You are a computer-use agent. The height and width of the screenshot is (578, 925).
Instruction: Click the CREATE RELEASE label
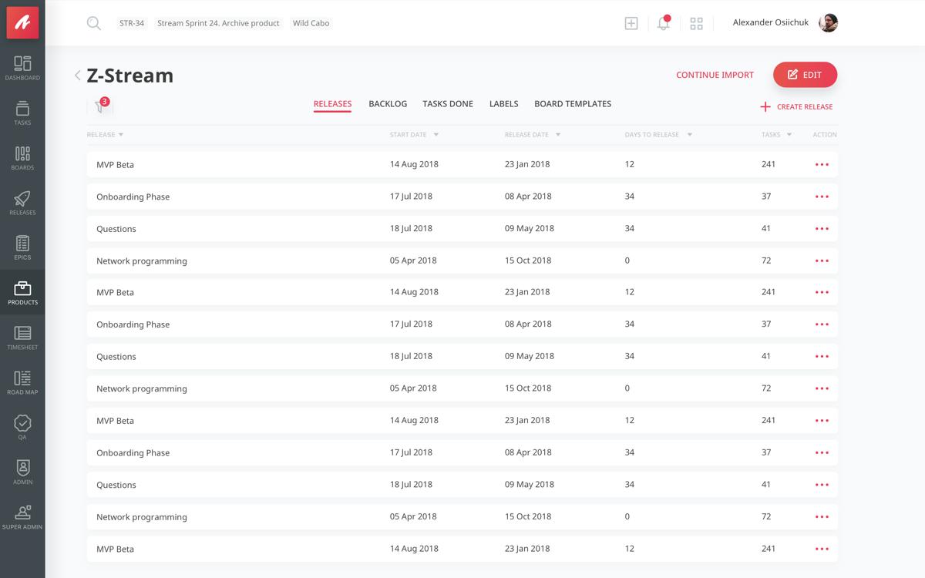[x=805, y=106]
